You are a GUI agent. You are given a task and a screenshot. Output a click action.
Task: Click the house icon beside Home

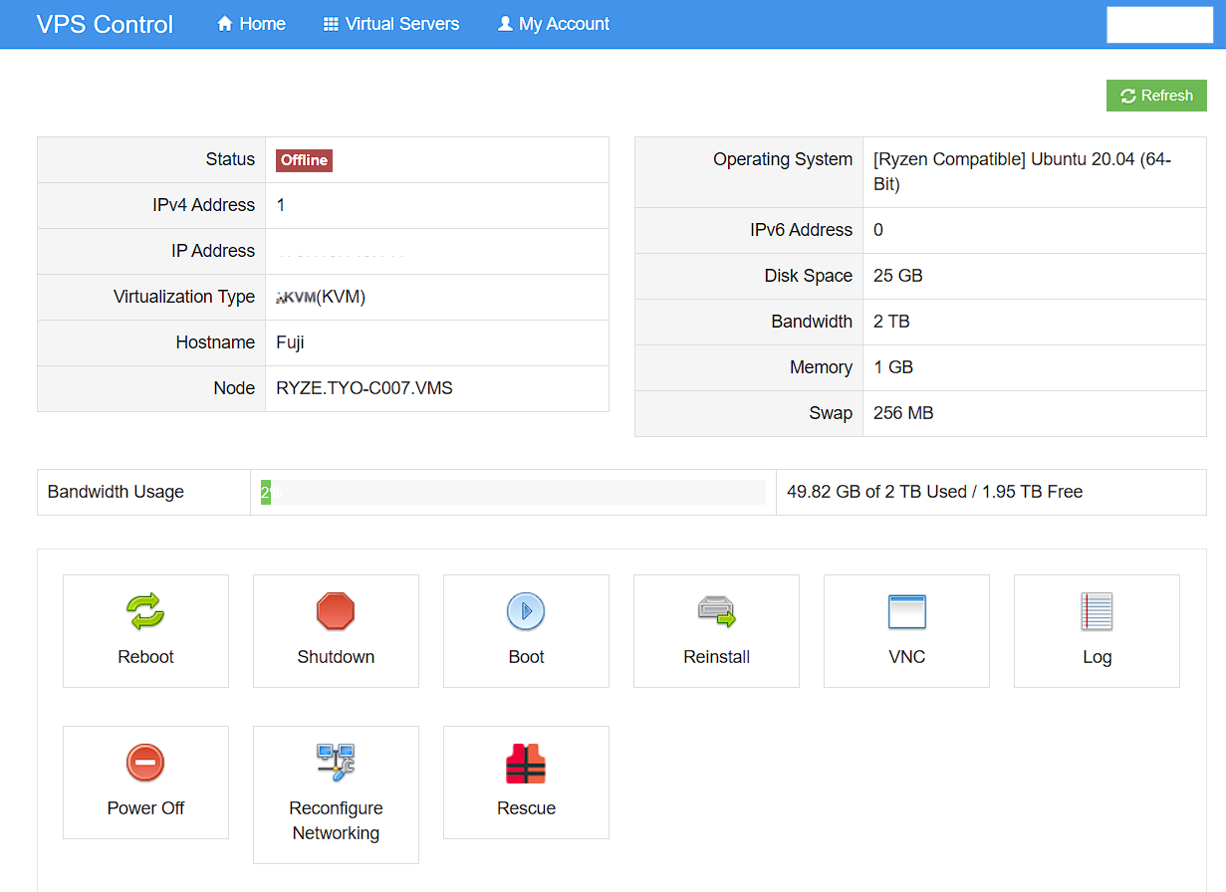(225, 24)
